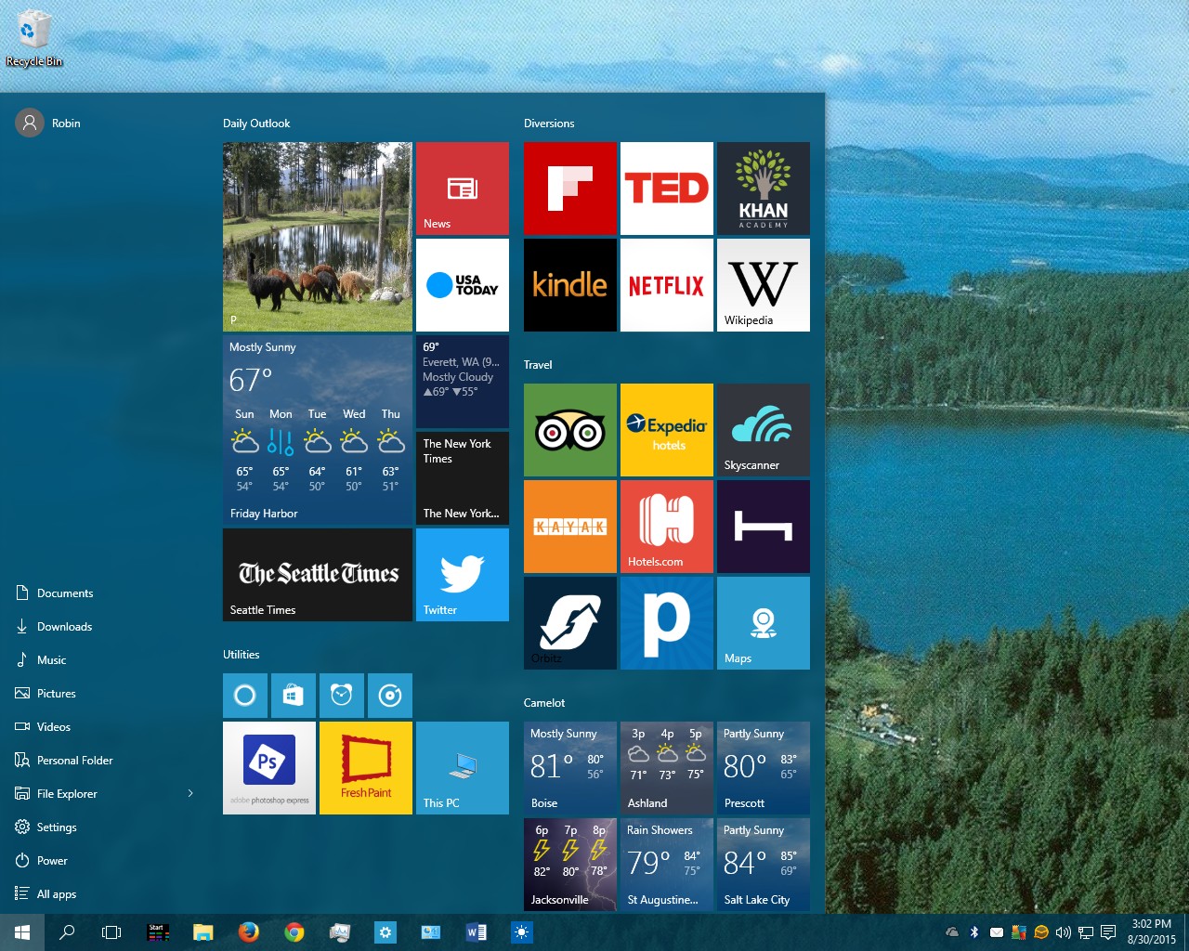Screen dimensions: 1189x951
Task: Open the News tile
Action: [463, 189]
